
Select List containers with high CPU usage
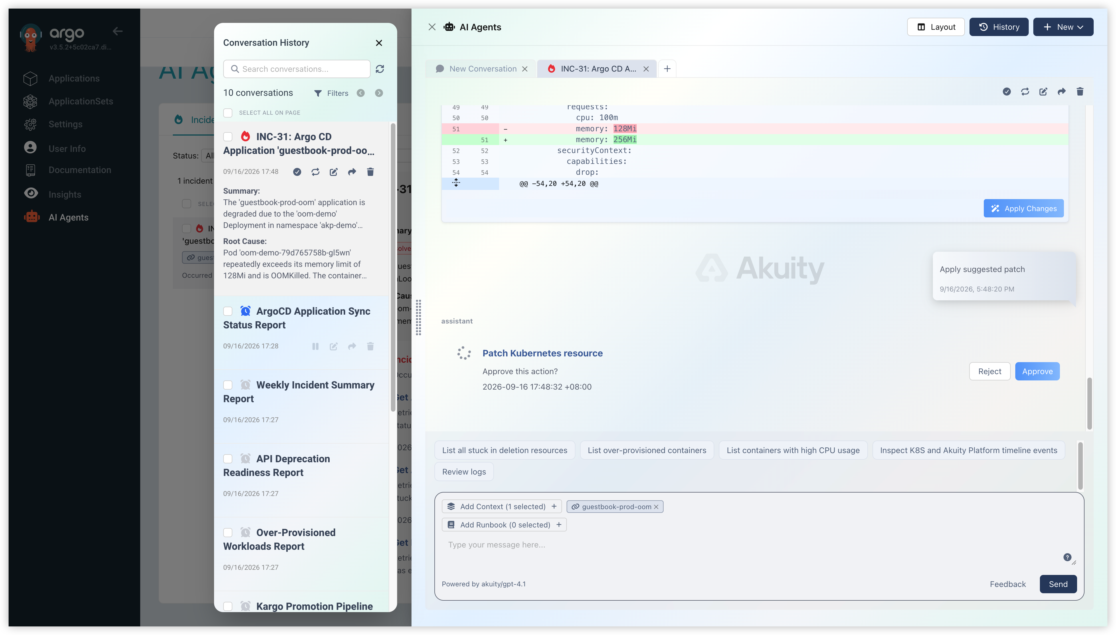(793, 450)
